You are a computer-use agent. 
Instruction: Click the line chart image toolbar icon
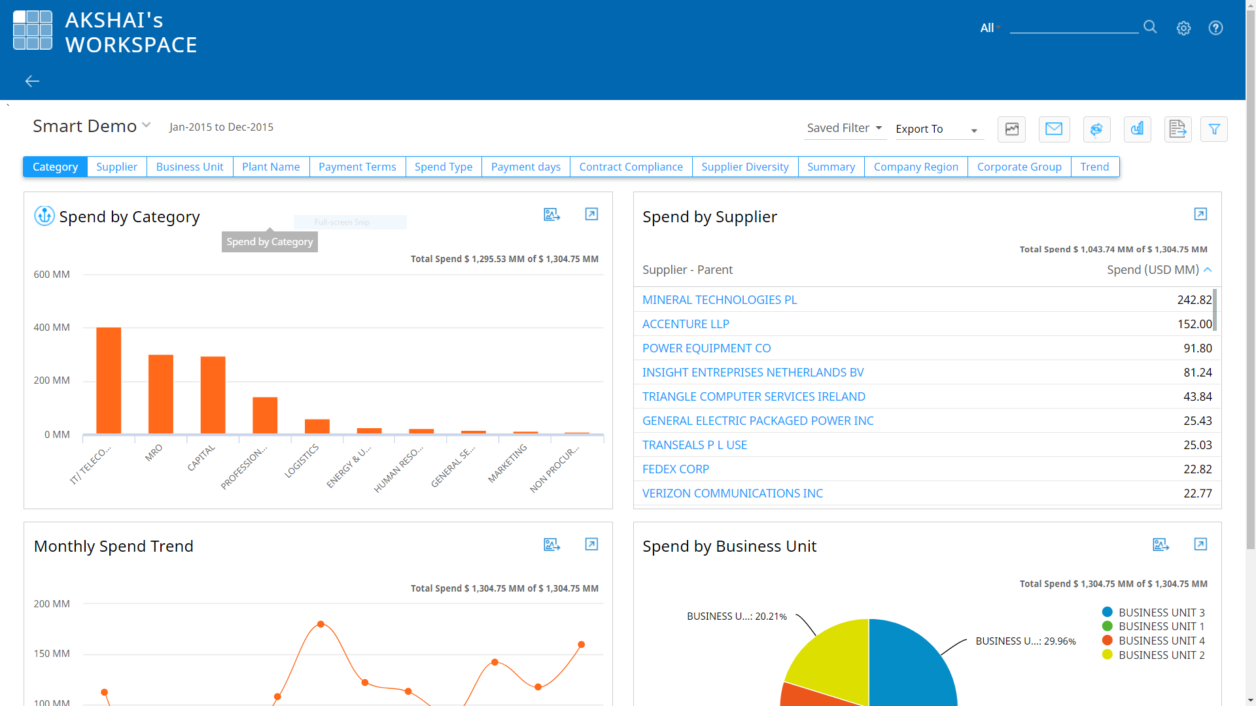1011,129
